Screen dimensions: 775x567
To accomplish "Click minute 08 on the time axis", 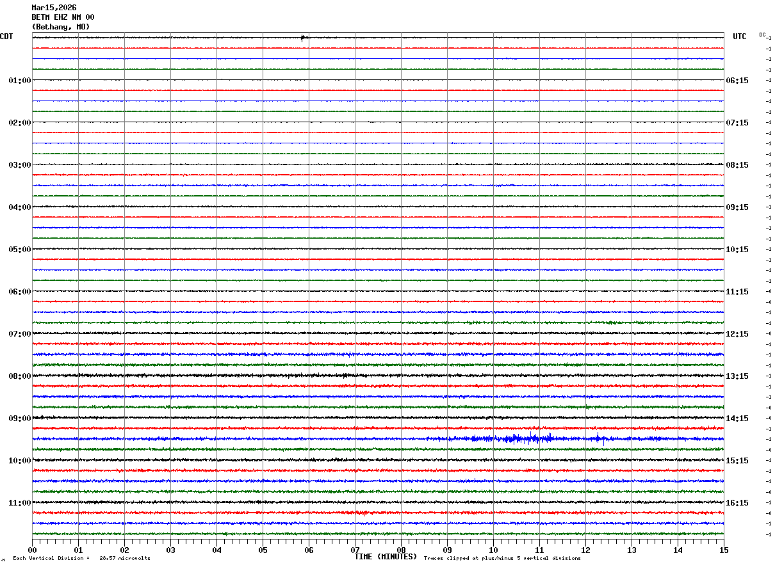I will pyautogui.click(x=401, y=550).
